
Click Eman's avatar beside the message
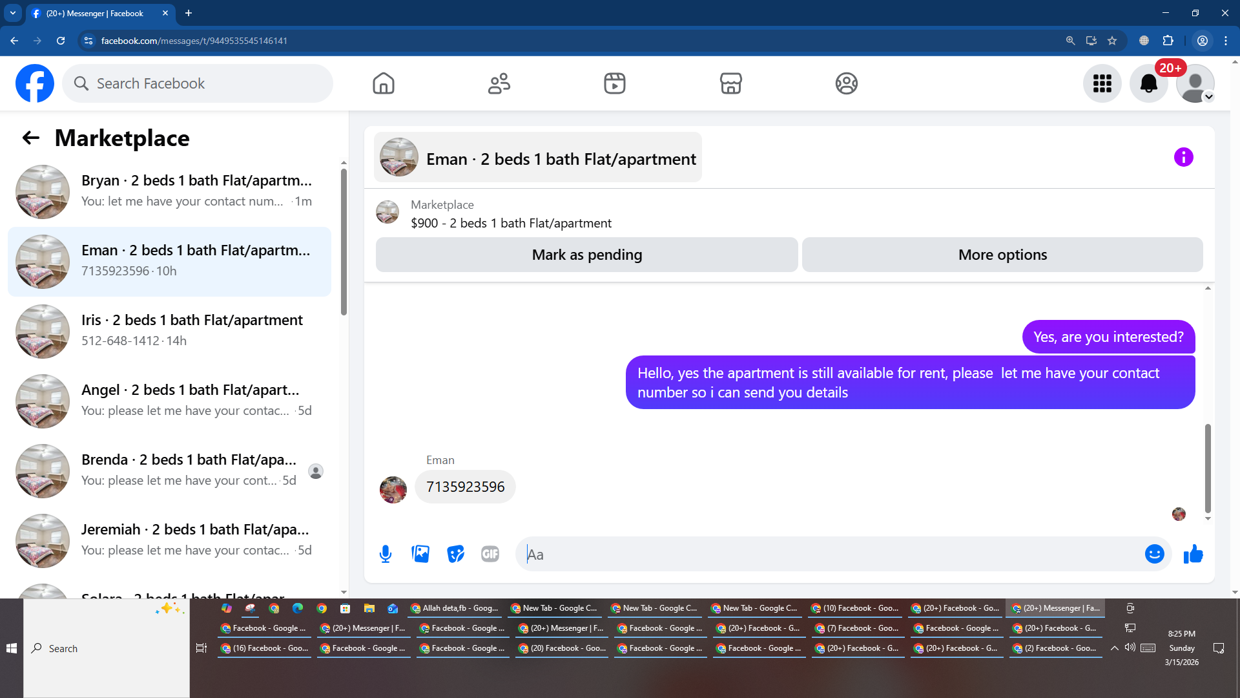(x=393, y=489)
